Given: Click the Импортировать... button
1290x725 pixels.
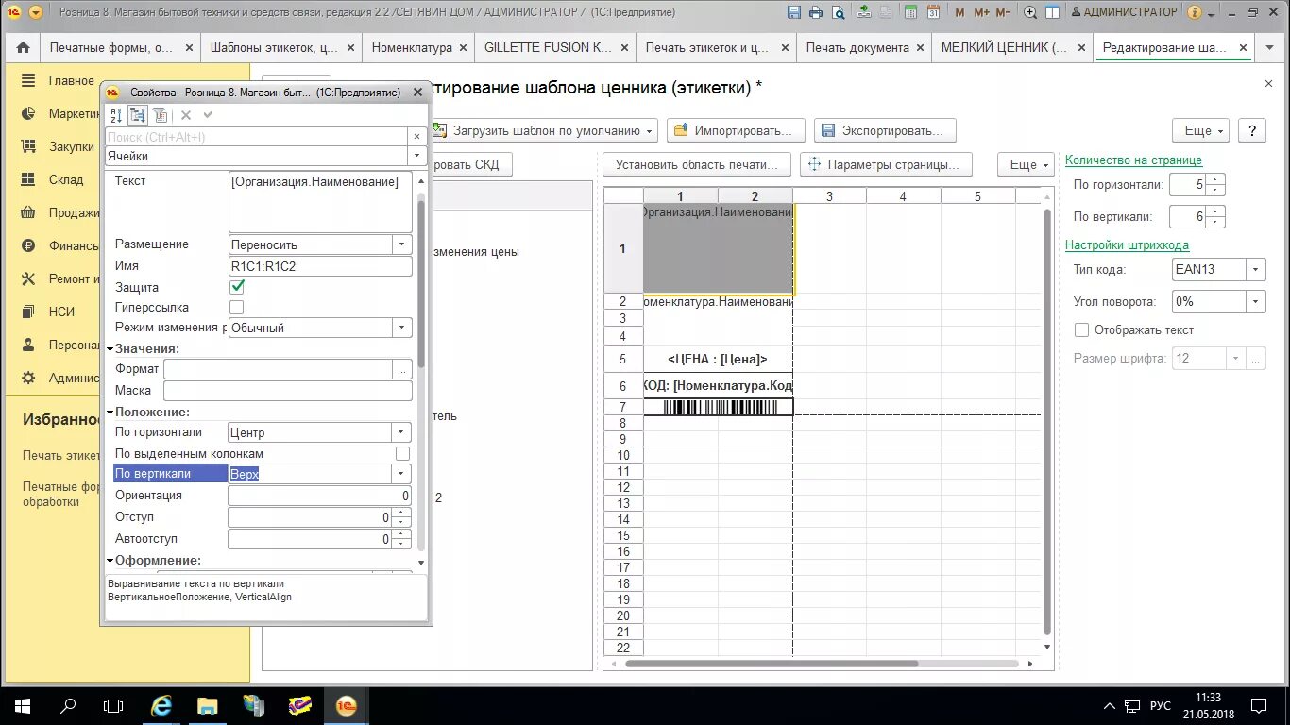Looking at the screenshot, I should (737, 131).
